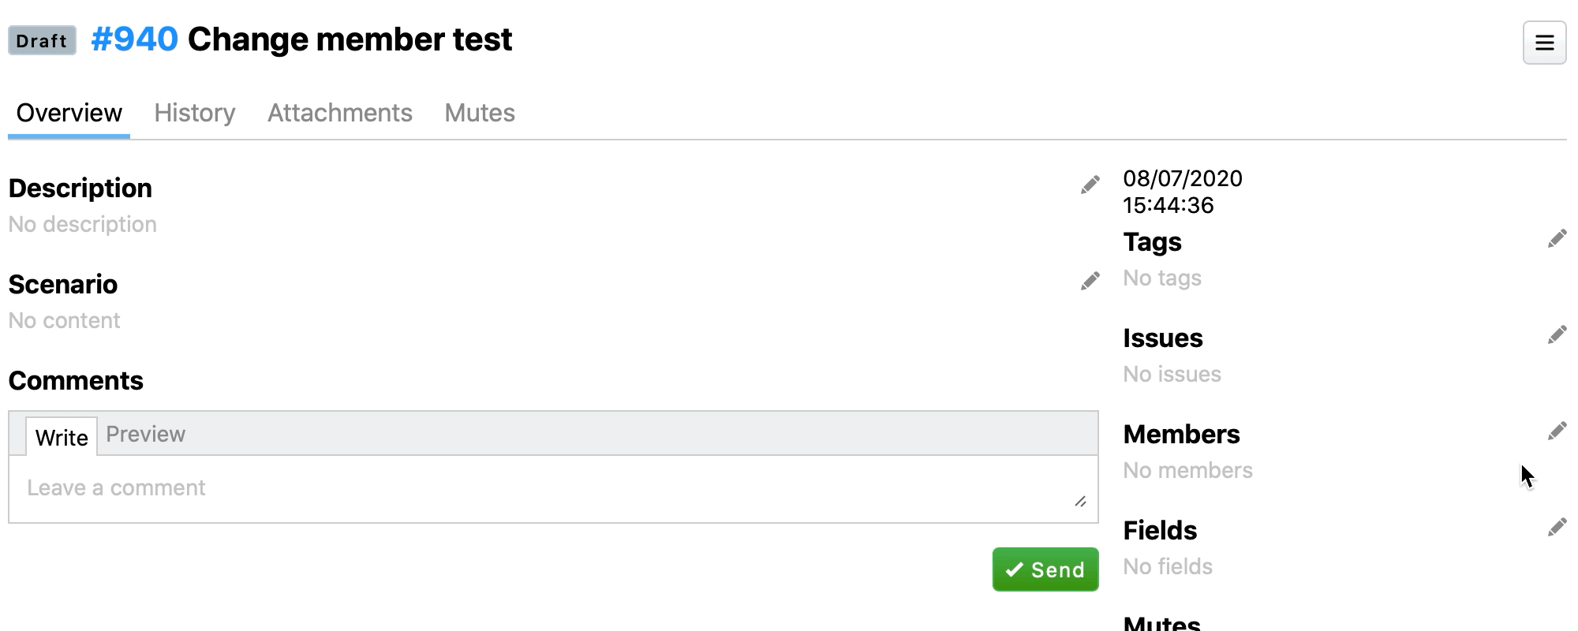The image size is (1578, 631).
Task: Edit Tags using the pencil icon
Action: (1557, 239)
